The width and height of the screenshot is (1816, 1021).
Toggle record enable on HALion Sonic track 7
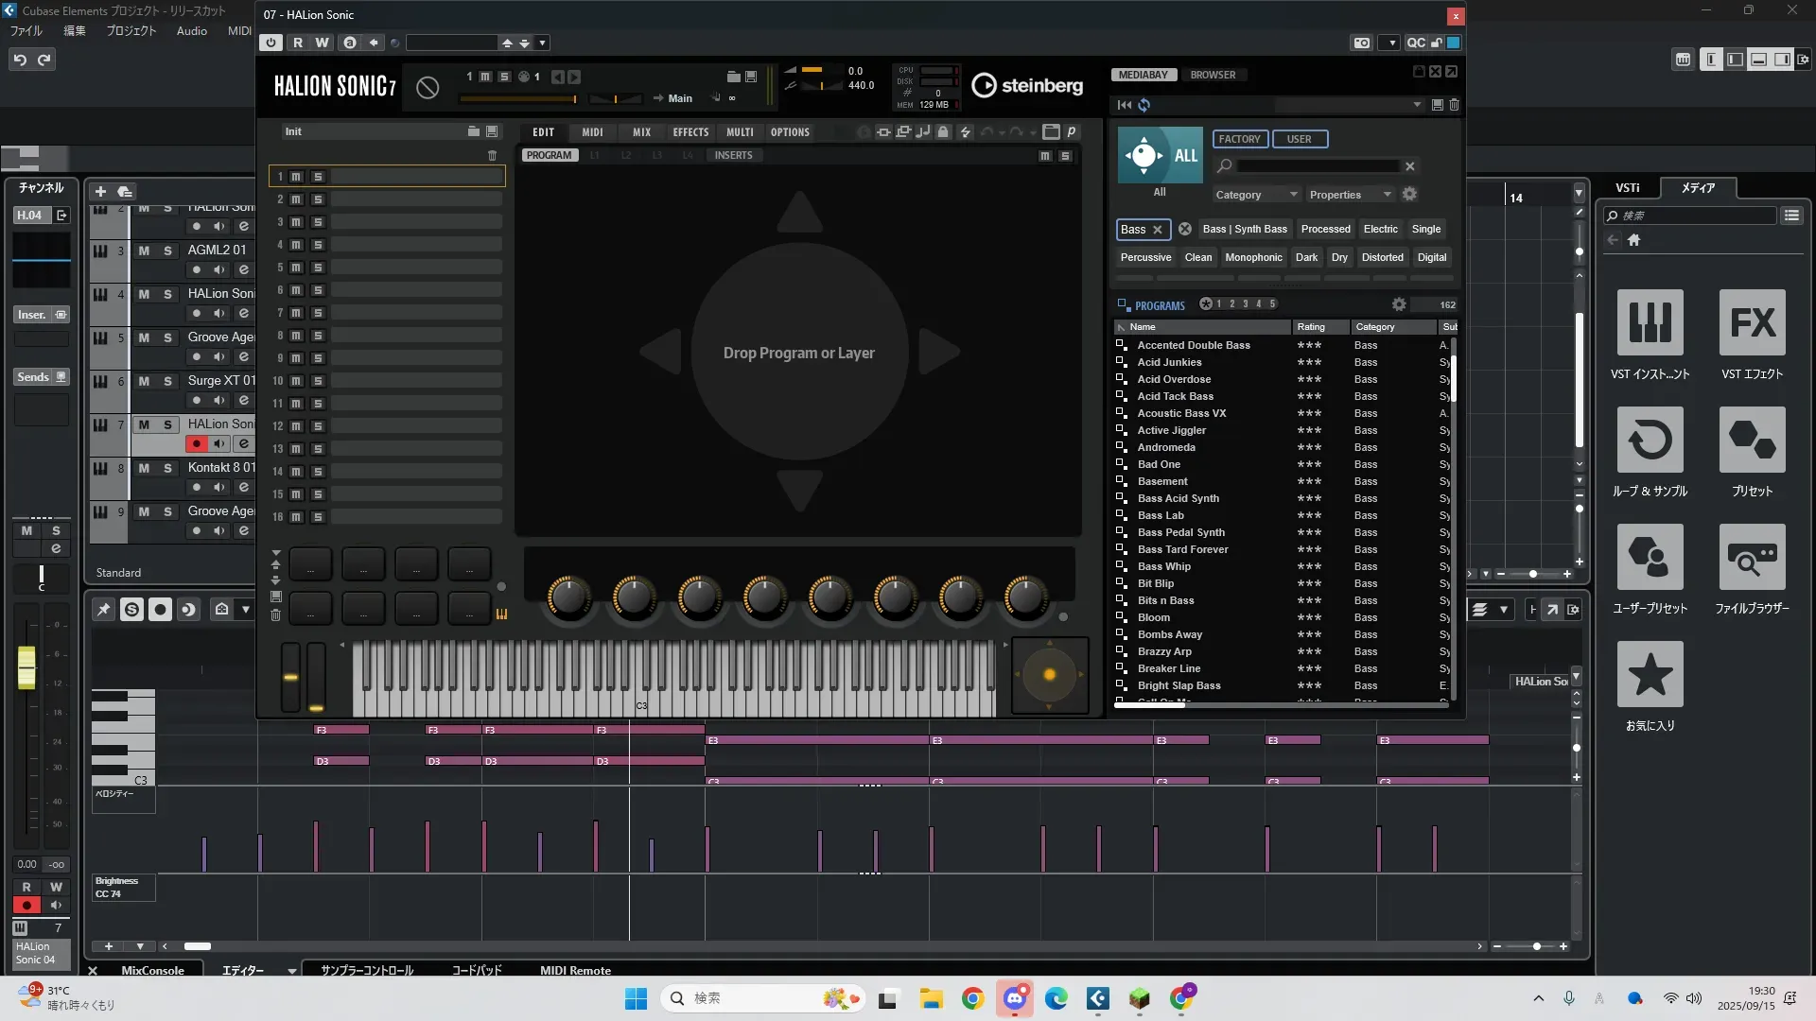[196, 443]
